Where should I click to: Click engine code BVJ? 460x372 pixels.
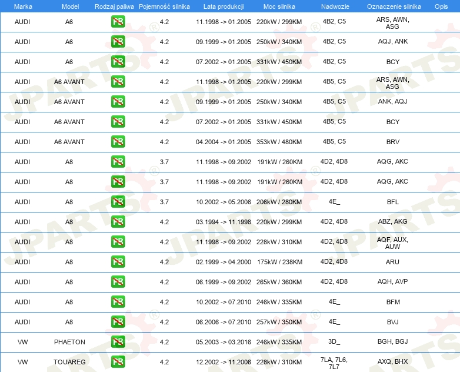click(x=393, y=322)
